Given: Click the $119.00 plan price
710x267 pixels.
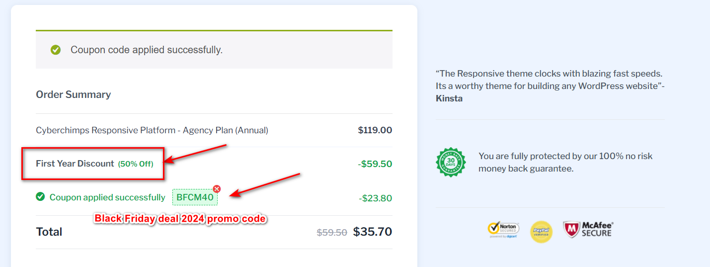Looking at the screenshot, I should point(375,130).
